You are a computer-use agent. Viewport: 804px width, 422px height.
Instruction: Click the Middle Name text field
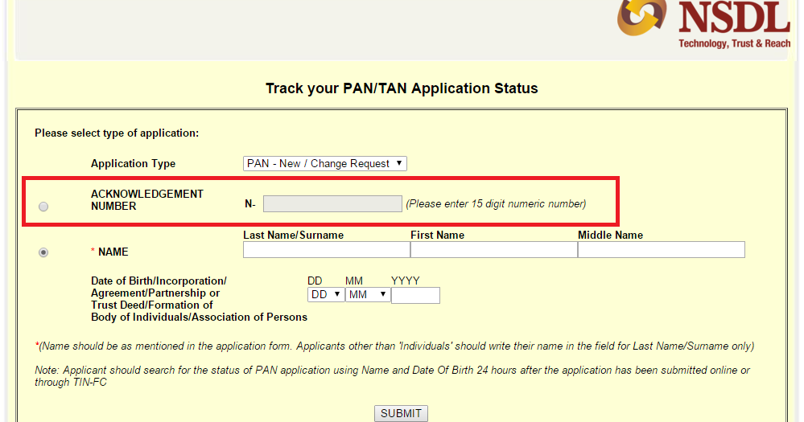tap(662, 249)
